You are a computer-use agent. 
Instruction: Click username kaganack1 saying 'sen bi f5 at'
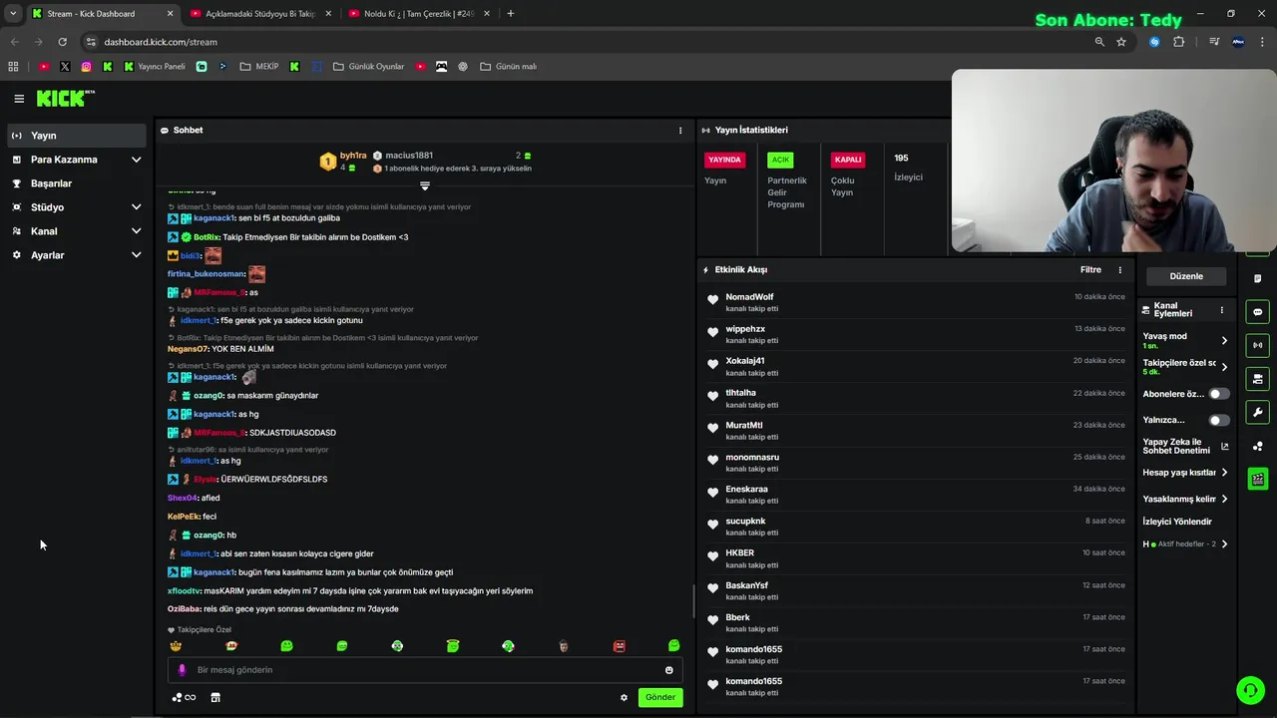click(214, 218)
